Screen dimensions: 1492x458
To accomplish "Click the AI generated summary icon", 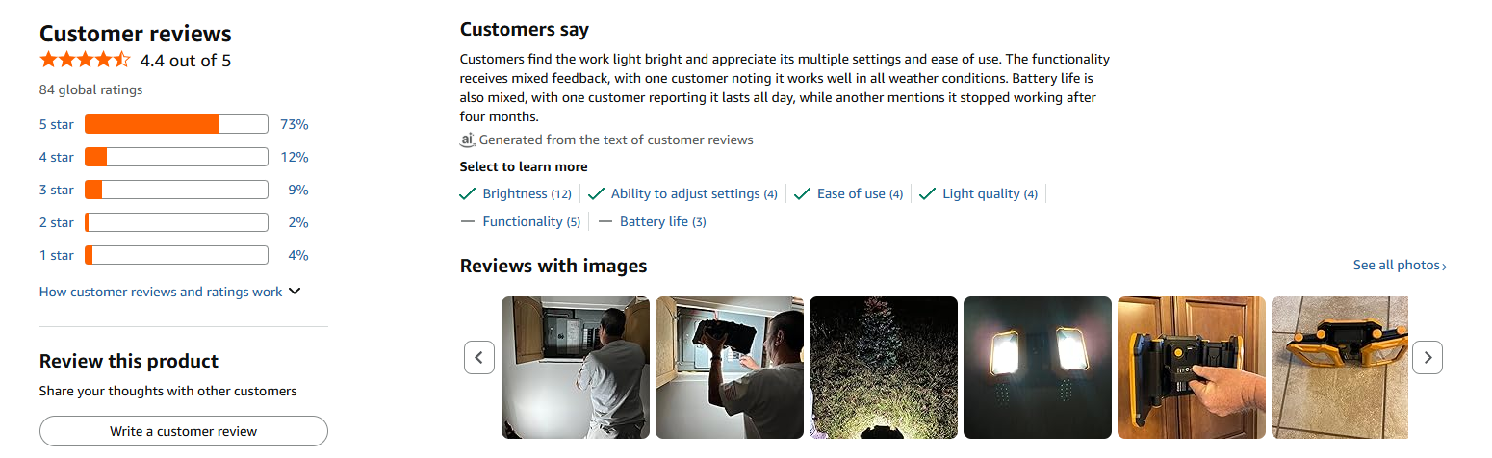I will click(x=468, y=140).
